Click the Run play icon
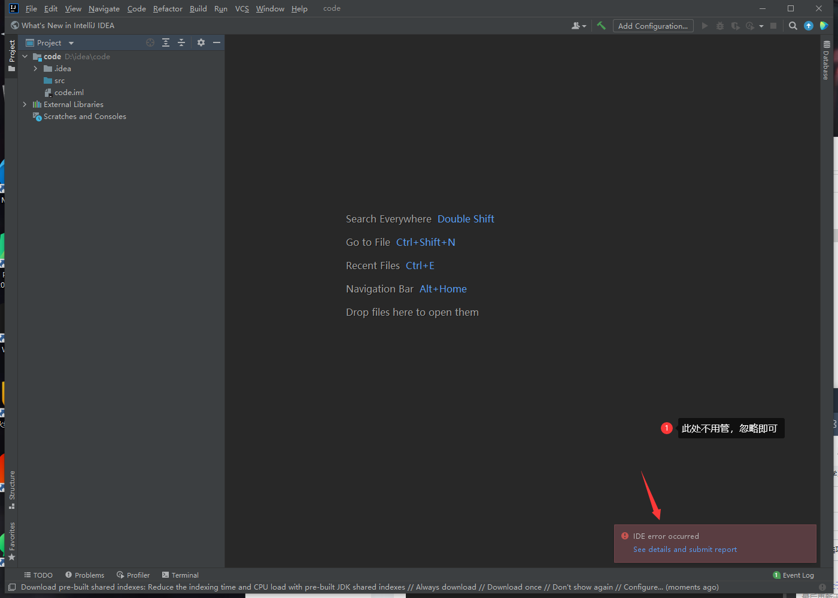The width and height of the screenshot is (838, 598). [x=705, y=26]
